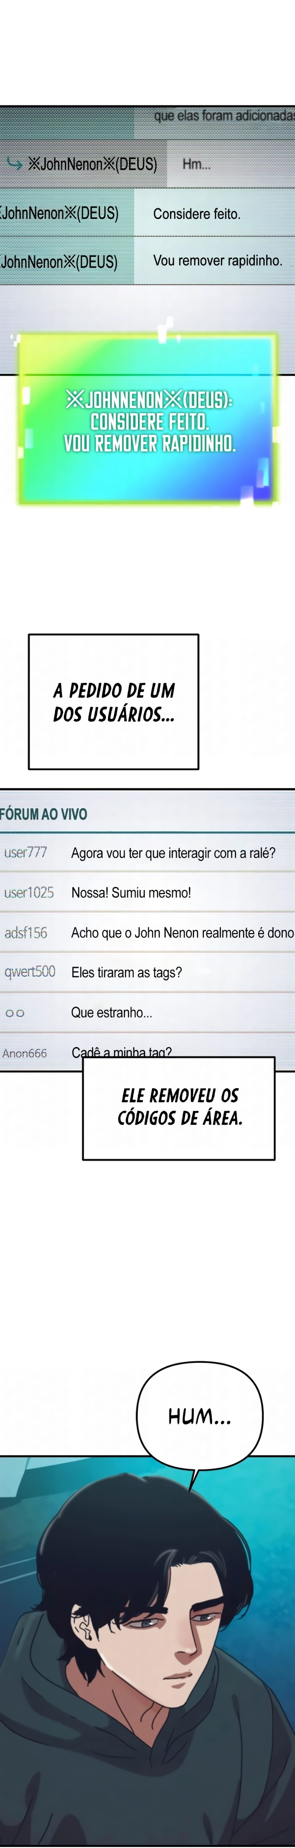Select the 'Hm...' reply message

point(196,164)
